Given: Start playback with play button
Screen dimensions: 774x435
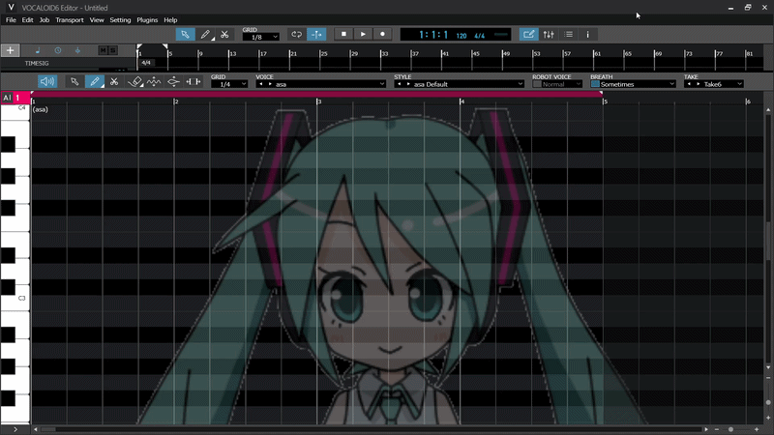Looking at the screenshot, I should [x=363, y=34].
